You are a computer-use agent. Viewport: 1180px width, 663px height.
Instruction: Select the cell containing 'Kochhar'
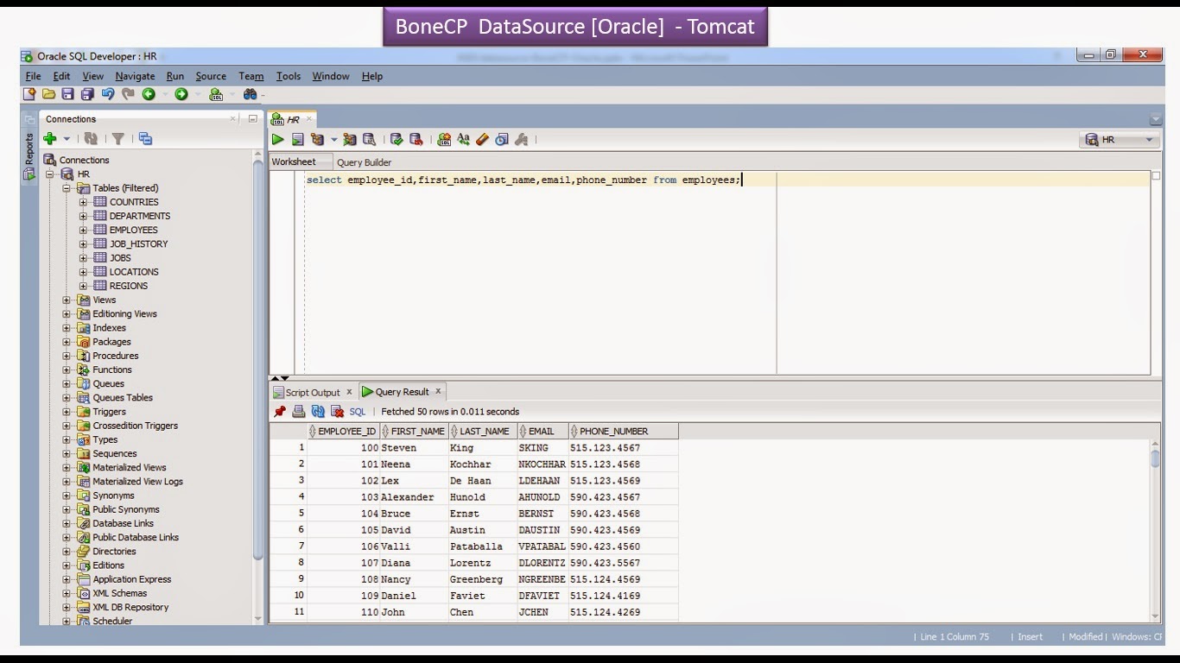[x=482, y=464]
